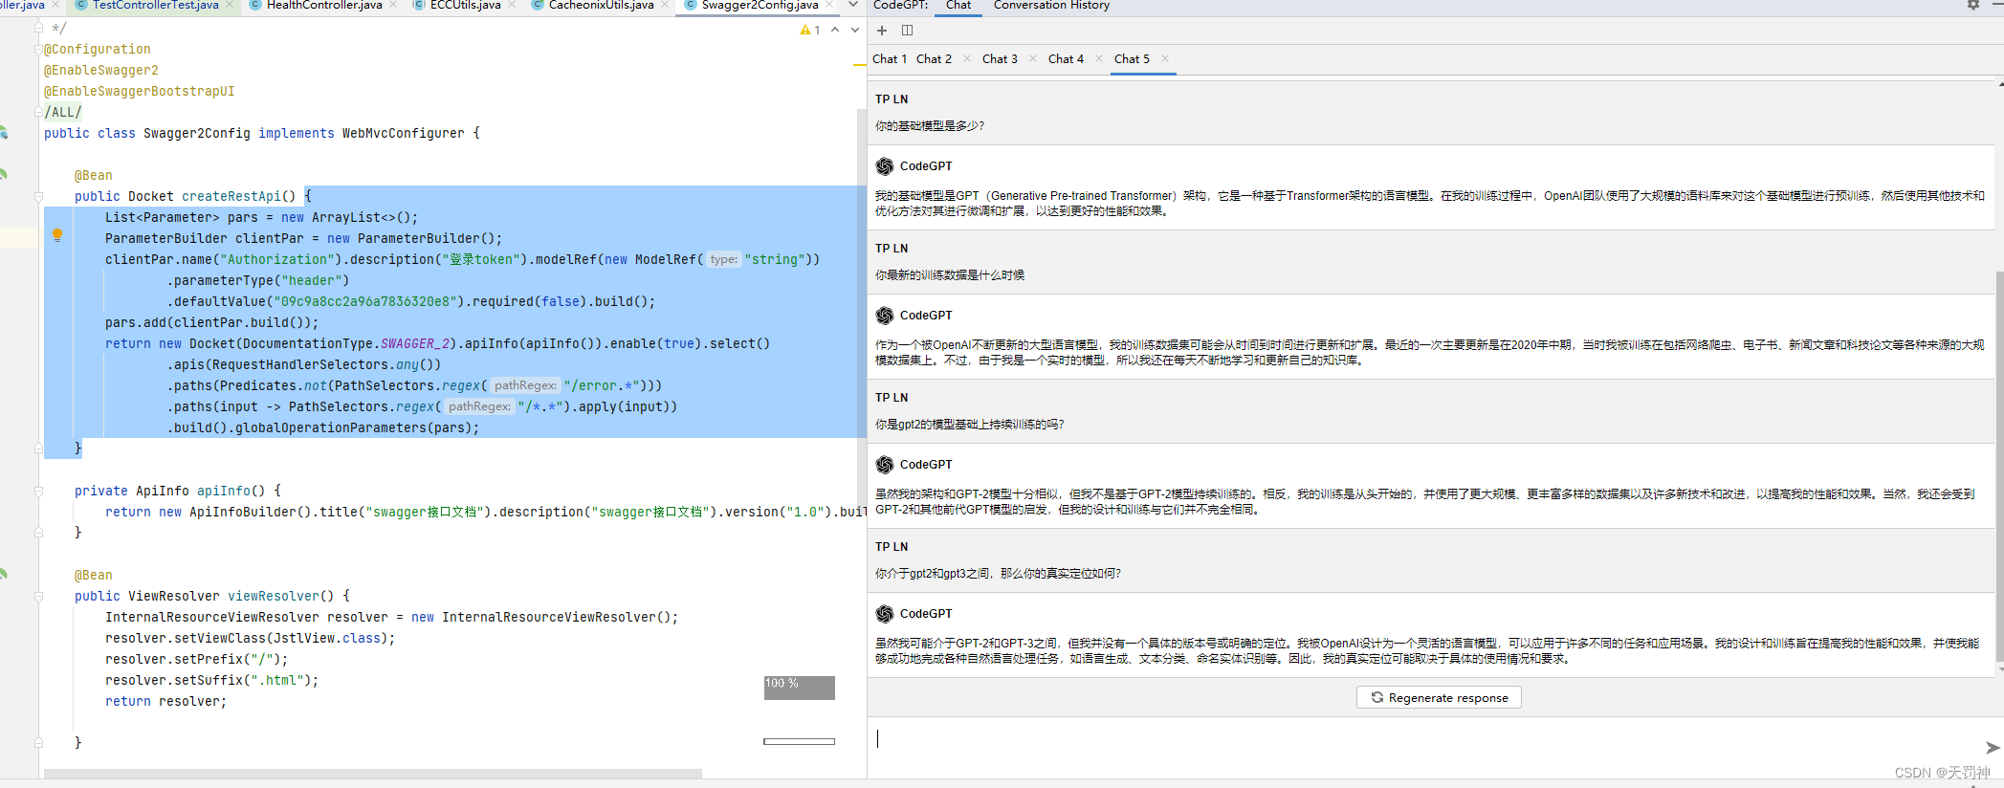
Task: Click the white zoom slider bar below 100 %
Action: click(x=799, y=741)
